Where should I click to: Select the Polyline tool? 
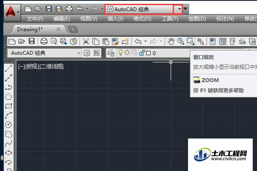point(9,87)
